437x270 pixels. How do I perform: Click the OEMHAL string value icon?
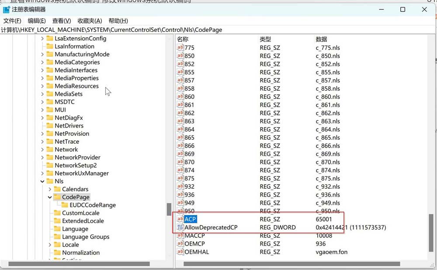pos(180,252)
